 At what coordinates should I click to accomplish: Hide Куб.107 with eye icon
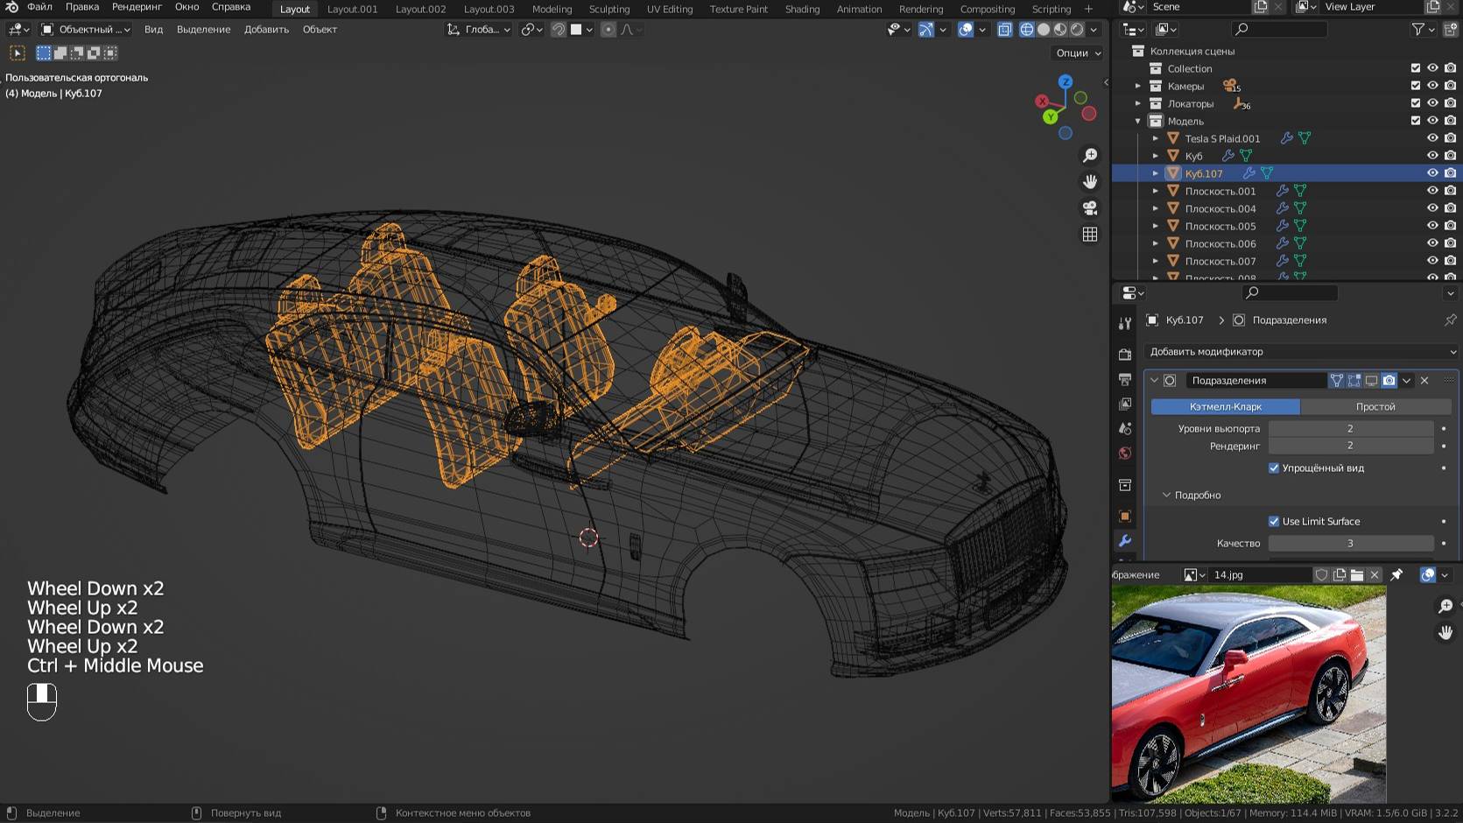point(1432,173)
